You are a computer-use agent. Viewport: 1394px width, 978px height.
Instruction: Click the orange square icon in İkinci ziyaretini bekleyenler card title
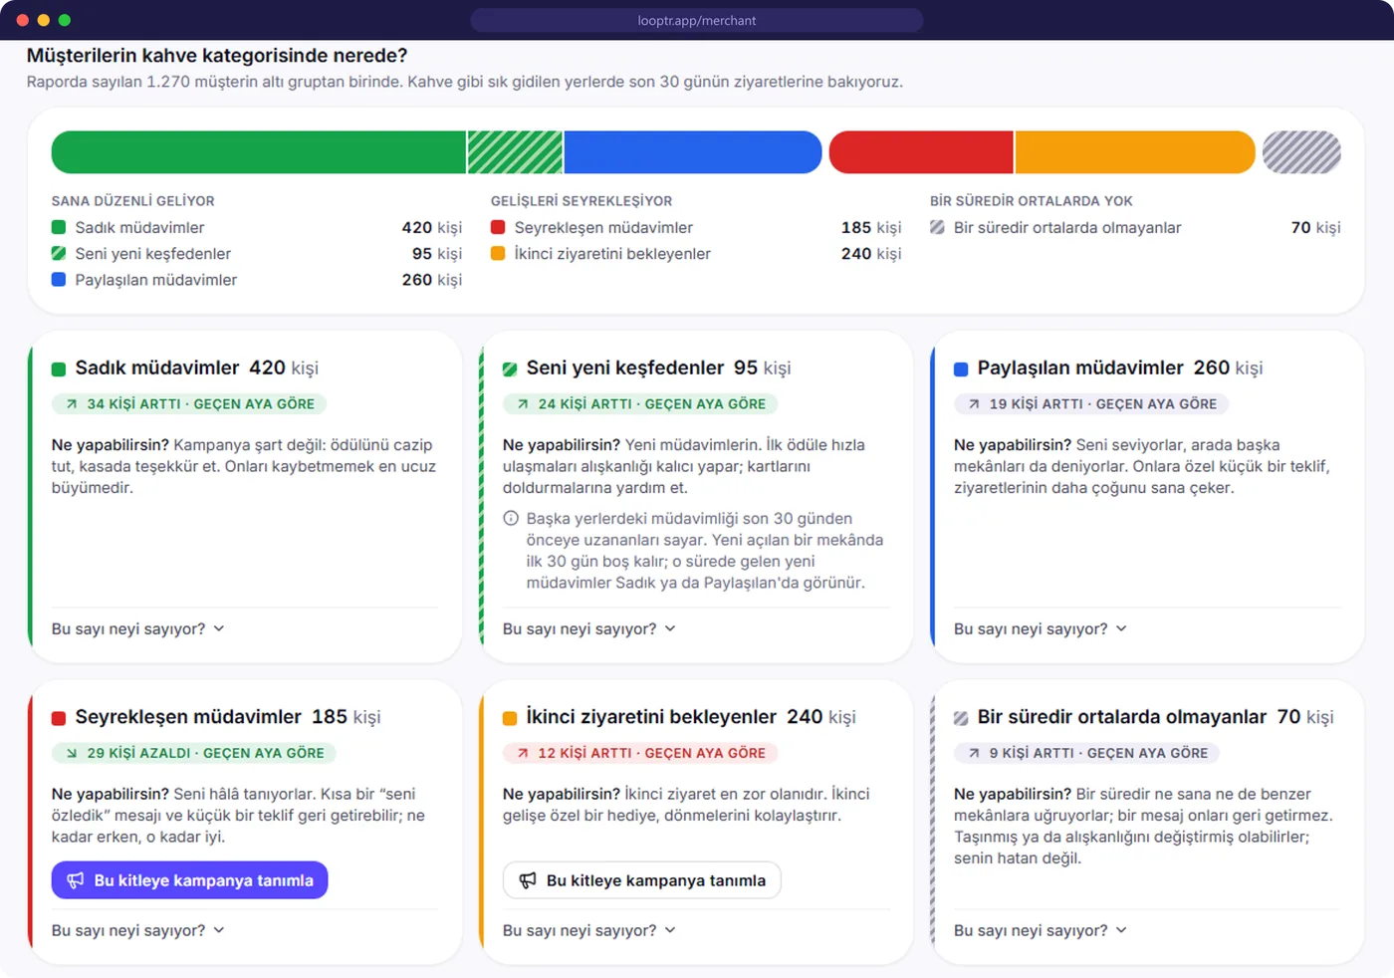click(x=510, y=718)
